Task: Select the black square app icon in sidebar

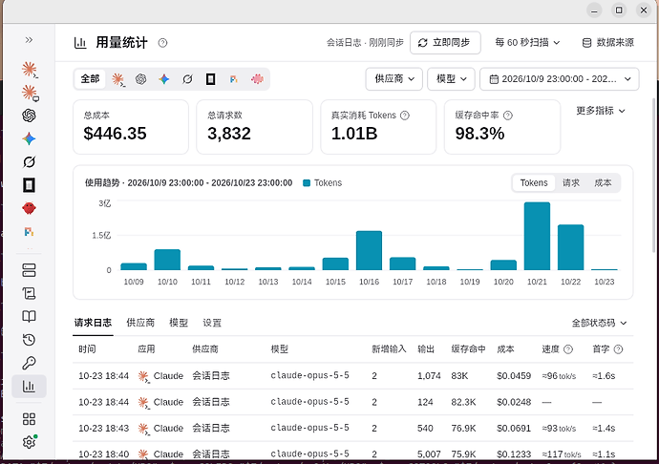Action: (29, 185)
